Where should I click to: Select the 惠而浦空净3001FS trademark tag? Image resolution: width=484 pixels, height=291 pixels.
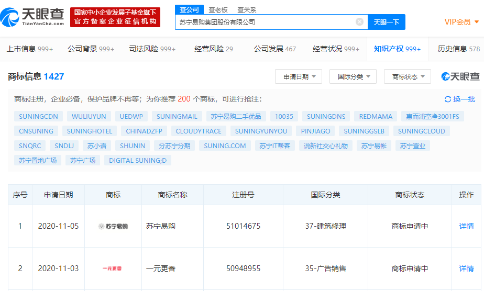[433, 116]
